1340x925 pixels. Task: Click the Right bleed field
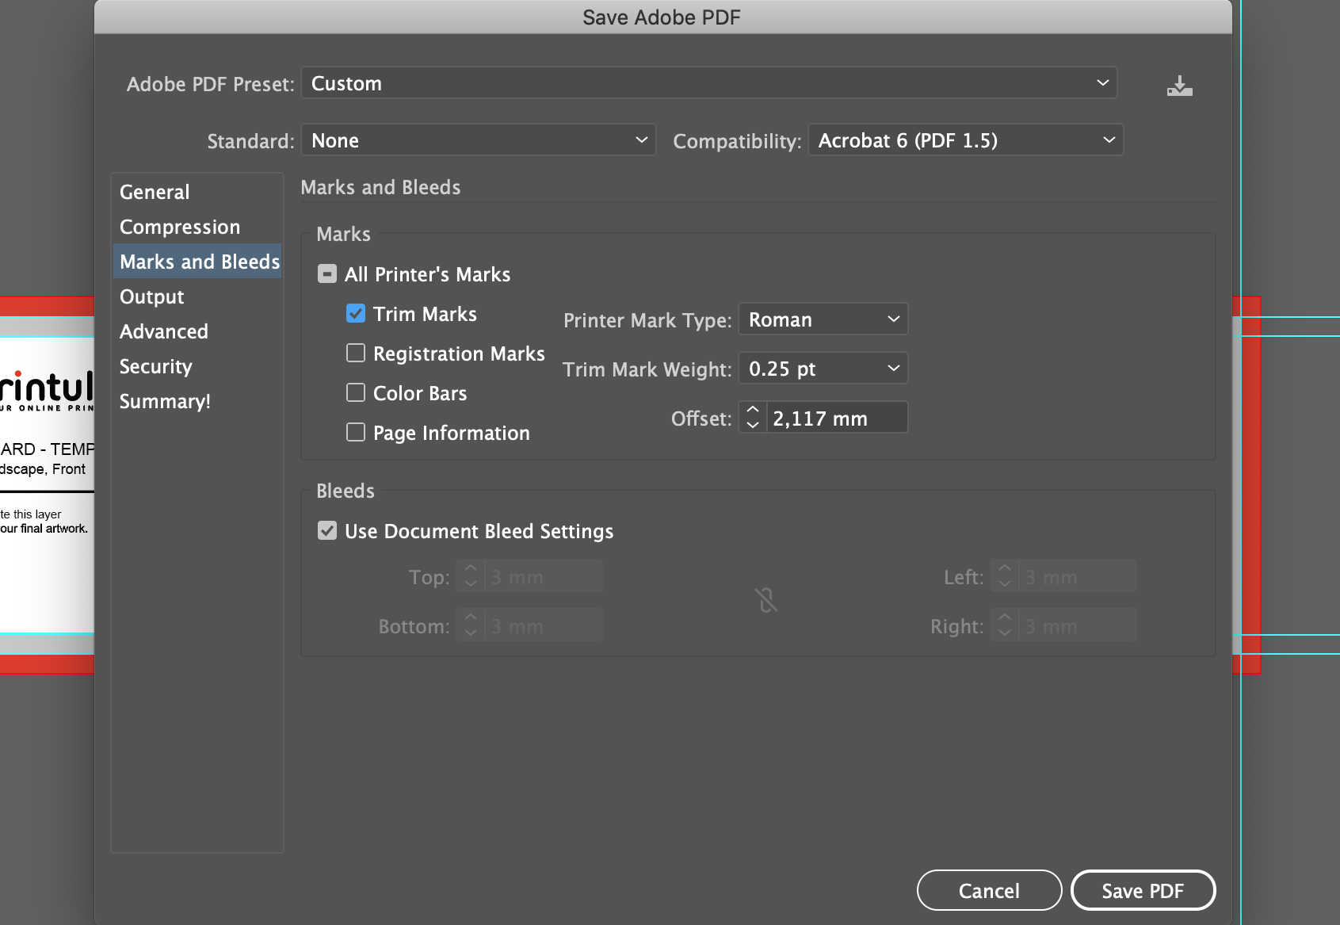[x=1078, y=625]
